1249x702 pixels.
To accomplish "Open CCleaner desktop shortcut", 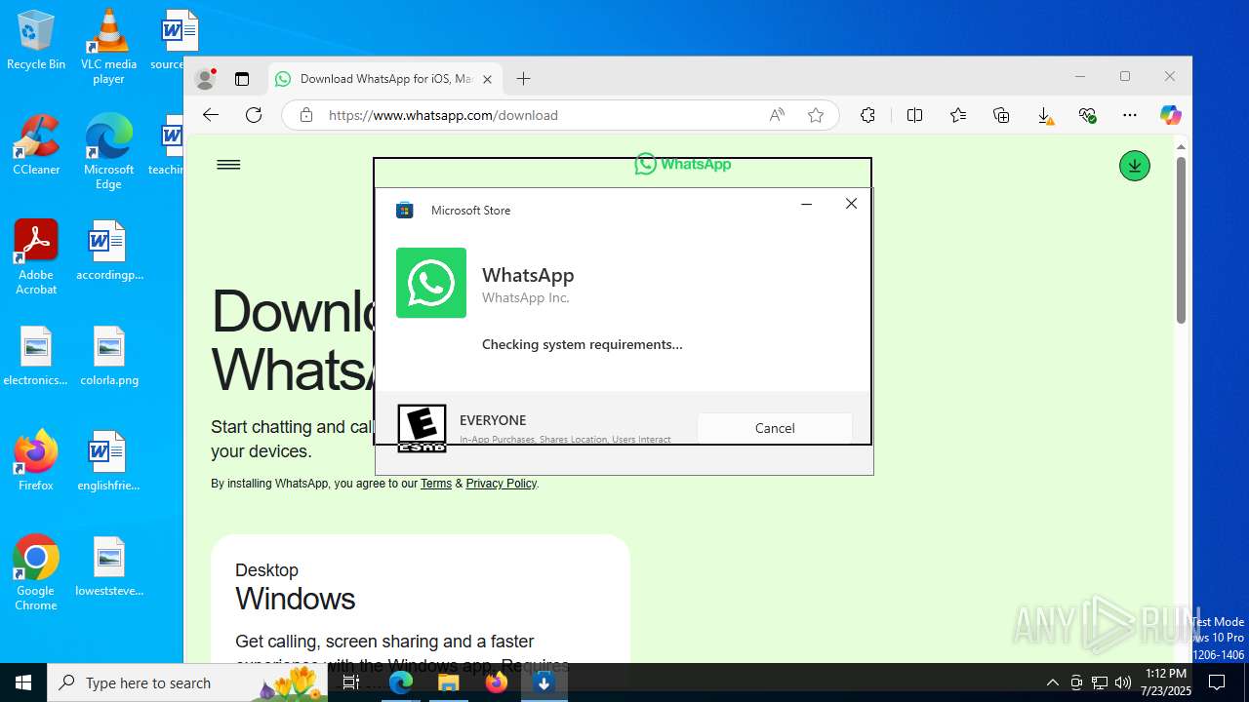I will point(36,146).
